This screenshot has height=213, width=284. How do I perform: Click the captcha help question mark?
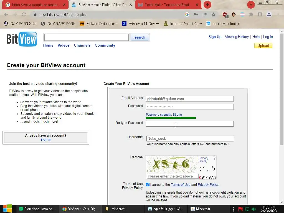[x=214, y=158]
